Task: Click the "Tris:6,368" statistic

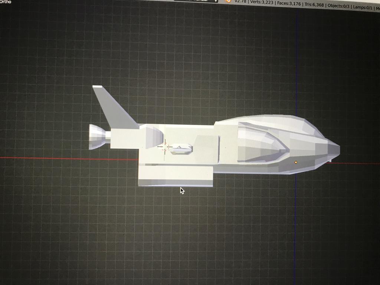Action: [x=314, y=5]
